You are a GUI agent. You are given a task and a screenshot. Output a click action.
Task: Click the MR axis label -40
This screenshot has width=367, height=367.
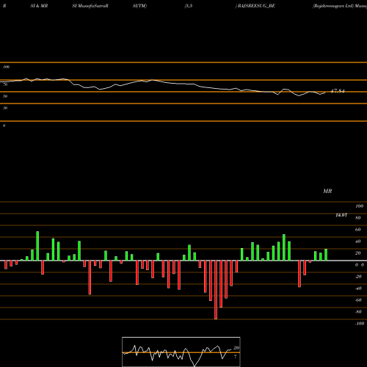coord(358,288)
